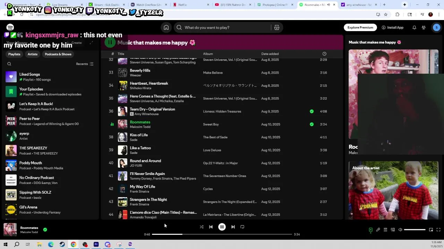
Task: Click the search input field
Action: [x=222, y=28]
